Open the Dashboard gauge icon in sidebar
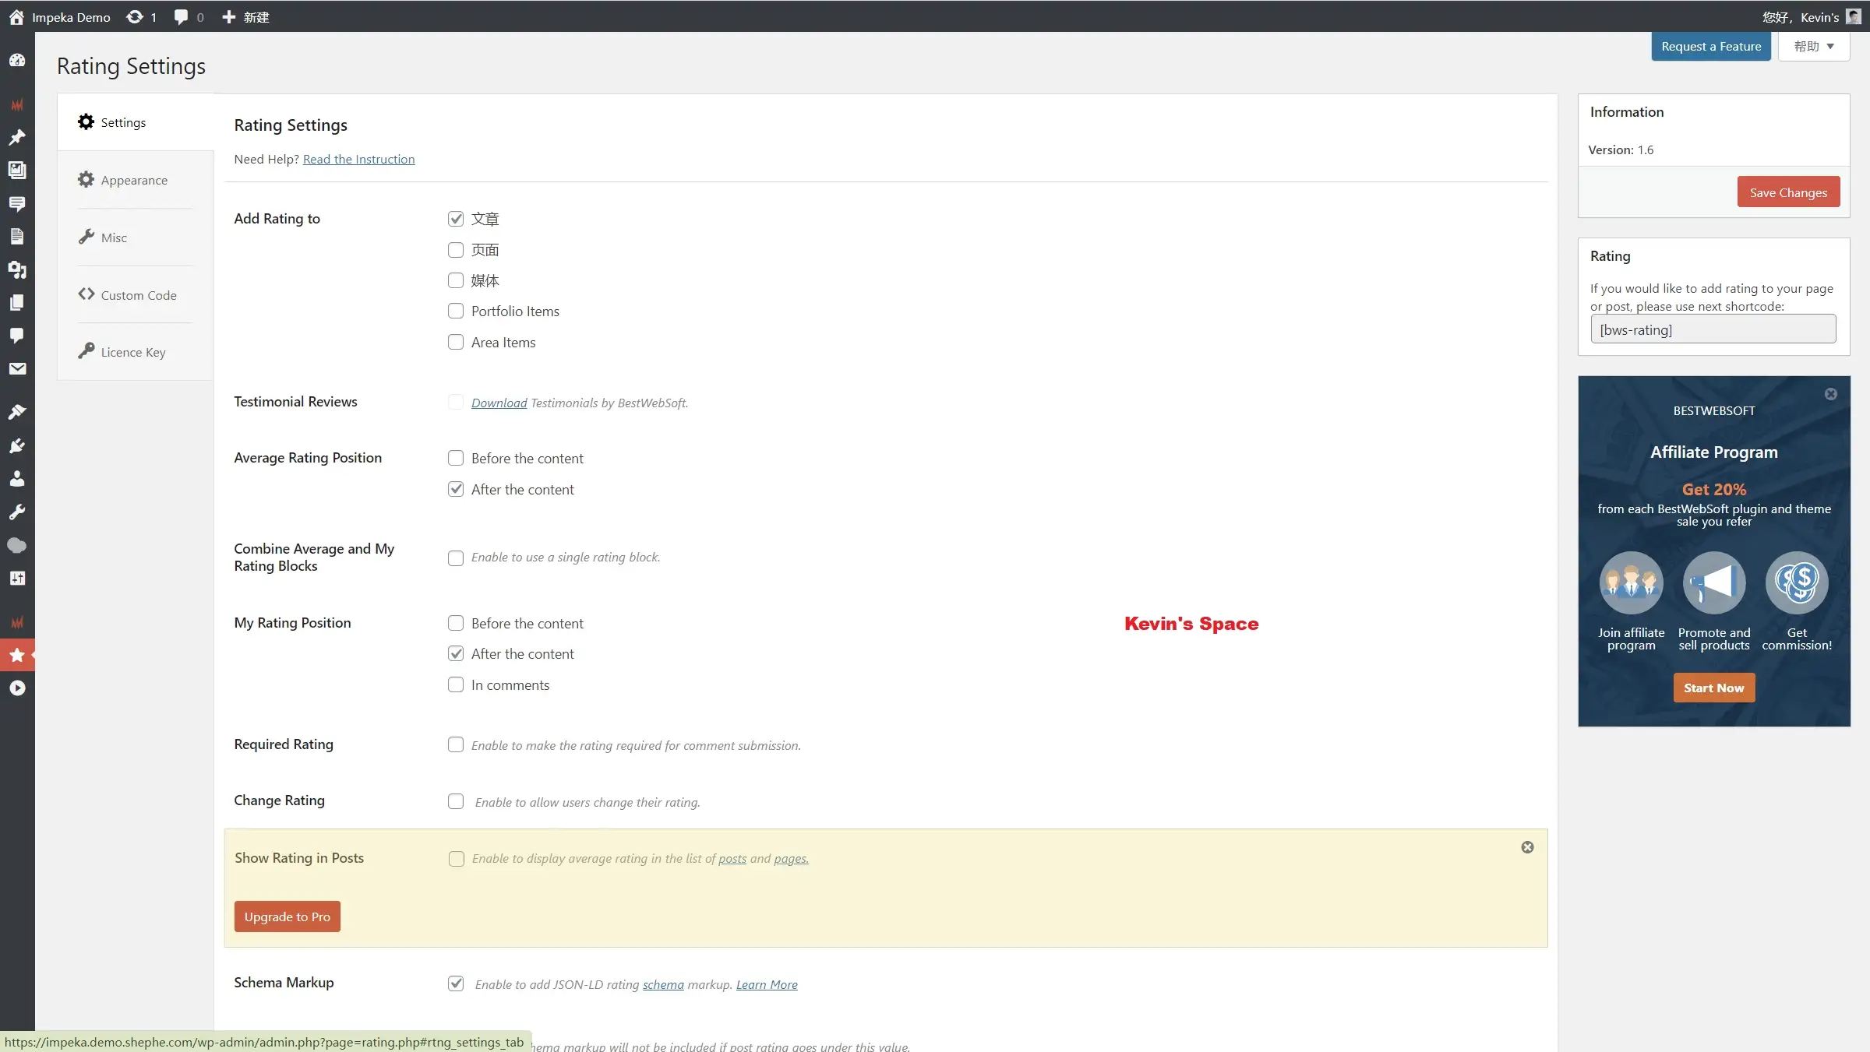Image resolution: width=1870 pixels, height=1052 pixels. pos(17,61)
